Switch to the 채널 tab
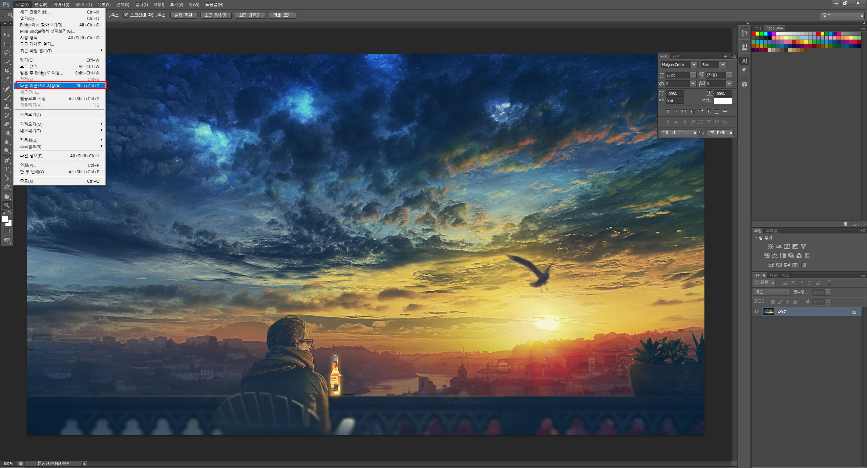 pyautogui.click(x=773, y=275)
